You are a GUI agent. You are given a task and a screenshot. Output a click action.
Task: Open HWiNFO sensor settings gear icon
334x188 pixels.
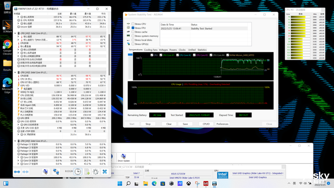pyautogui.click(x=95, y=172)
